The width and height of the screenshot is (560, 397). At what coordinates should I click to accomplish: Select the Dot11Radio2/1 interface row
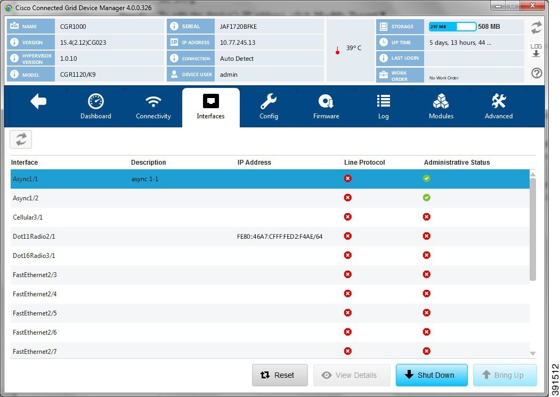270,237
